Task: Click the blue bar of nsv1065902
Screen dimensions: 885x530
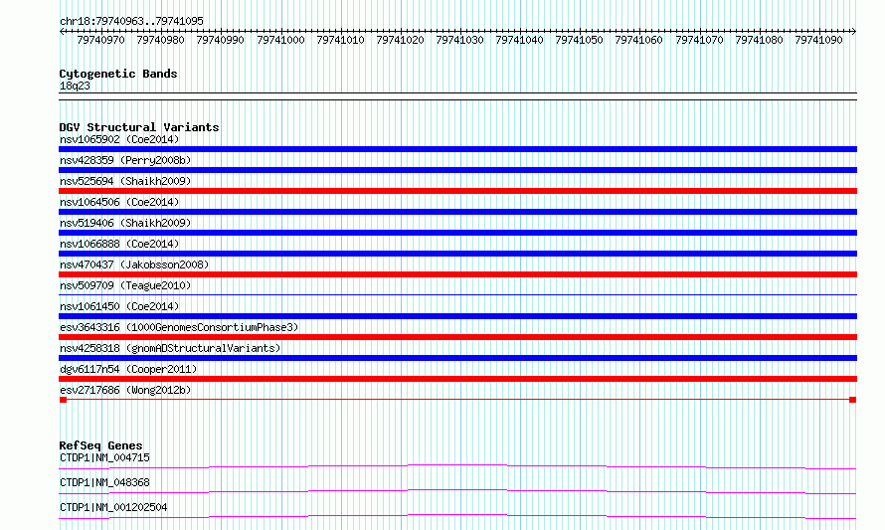Action: pyautogui.click(x=457, y=149)
